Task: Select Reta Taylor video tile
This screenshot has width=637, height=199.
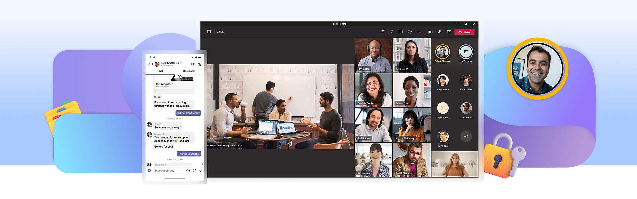Action: pyautogui.click(x=412, y=55)
